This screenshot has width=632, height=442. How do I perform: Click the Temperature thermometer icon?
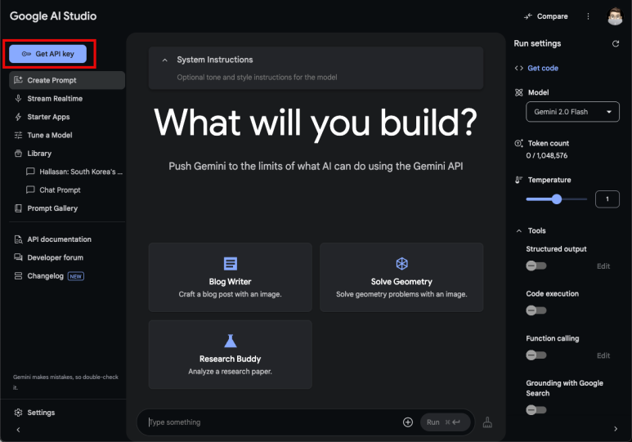coord(518,180)
